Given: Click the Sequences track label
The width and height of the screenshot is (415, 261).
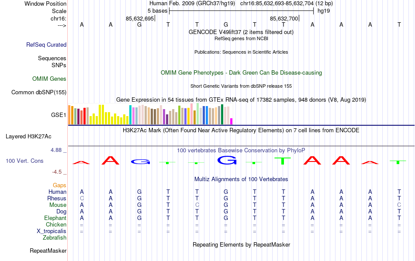Looking at the screenshot, I should pyautogui.click(x=52, y=58).
